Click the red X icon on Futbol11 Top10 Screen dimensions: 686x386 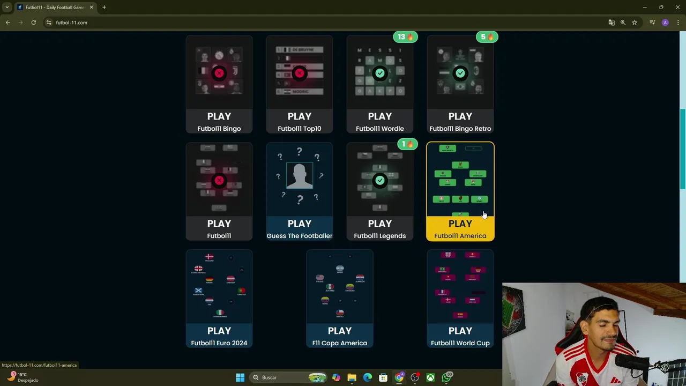[x=300, y=73]
